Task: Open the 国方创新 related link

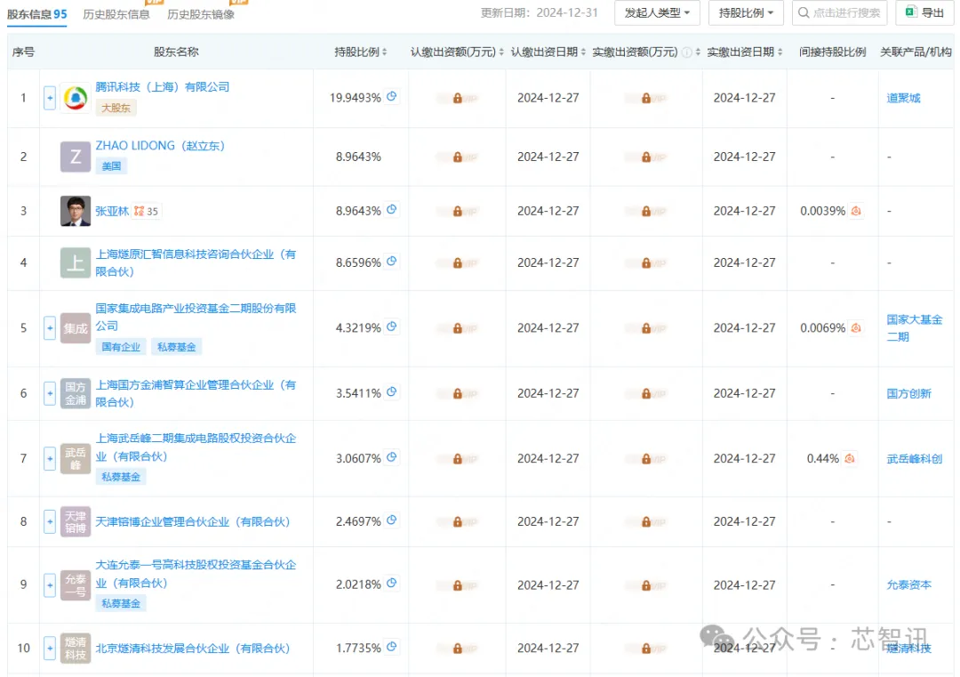Action: (908, 393)
